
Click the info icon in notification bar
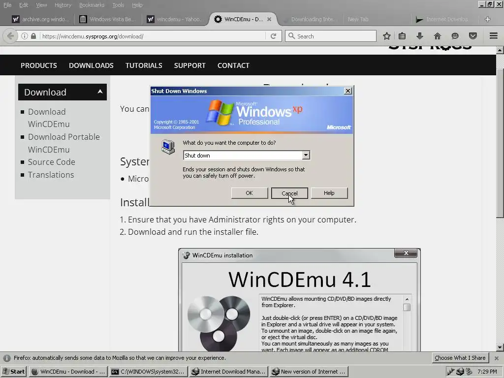coord(6,358)
